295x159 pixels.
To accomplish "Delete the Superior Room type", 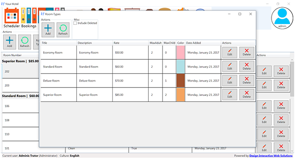I will pyautogui.click(x=247, y=95).
